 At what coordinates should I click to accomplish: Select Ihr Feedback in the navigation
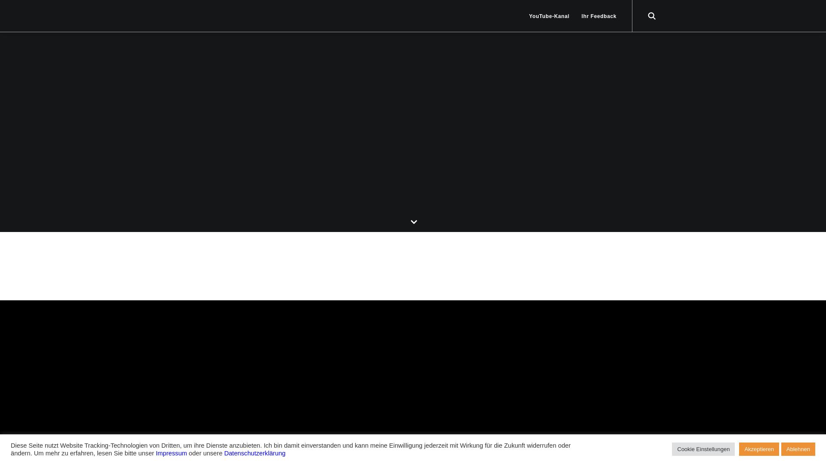pyautogui.click(x=598, y=16)
